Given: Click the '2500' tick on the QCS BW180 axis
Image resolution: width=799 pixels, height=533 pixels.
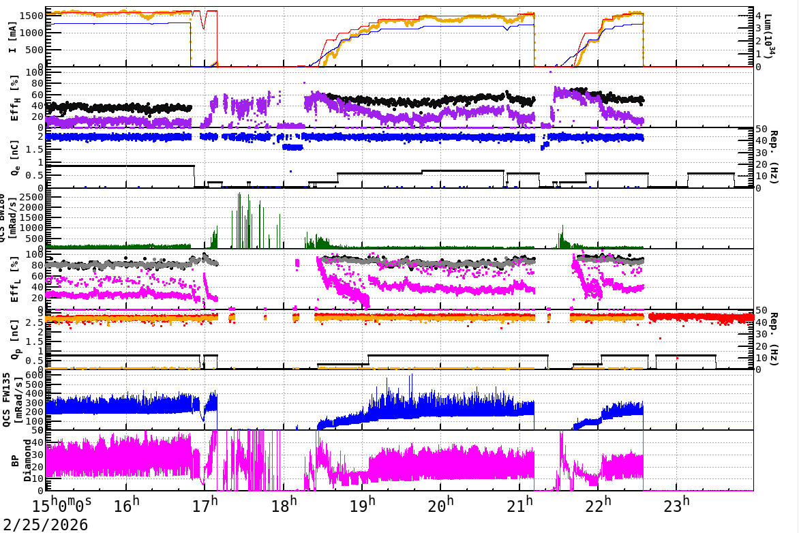Looking at the screenshot, I should tap(31, 197).
